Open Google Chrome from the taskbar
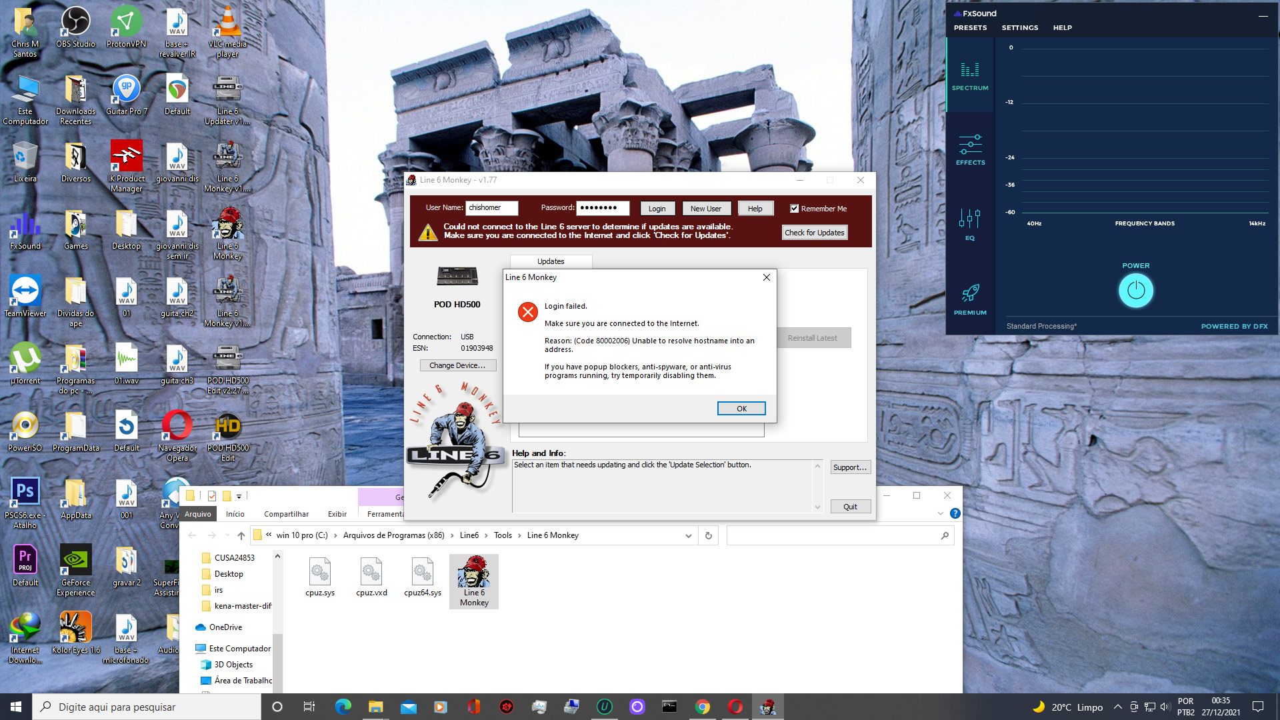Screen dimensions: 1280x720 pos(703,707)
